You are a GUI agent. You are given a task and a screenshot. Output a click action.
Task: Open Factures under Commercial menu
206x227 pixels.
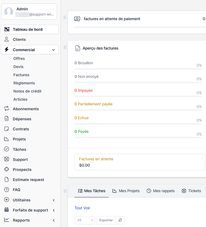[21, 75]
